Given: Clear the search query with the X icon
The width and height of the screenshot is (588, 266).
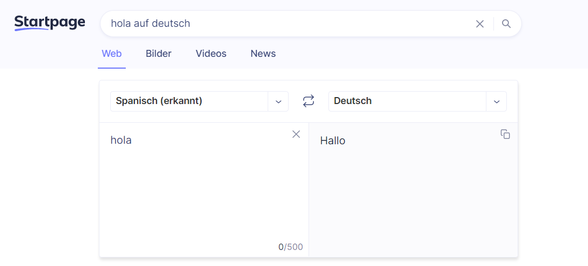Looking at the screenshot, I should (479, 24).
